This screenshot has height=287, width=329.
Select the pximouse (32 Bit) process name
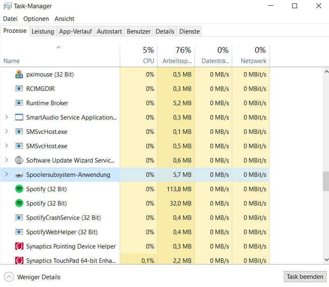pyautogui.click(x=50, y=75)
